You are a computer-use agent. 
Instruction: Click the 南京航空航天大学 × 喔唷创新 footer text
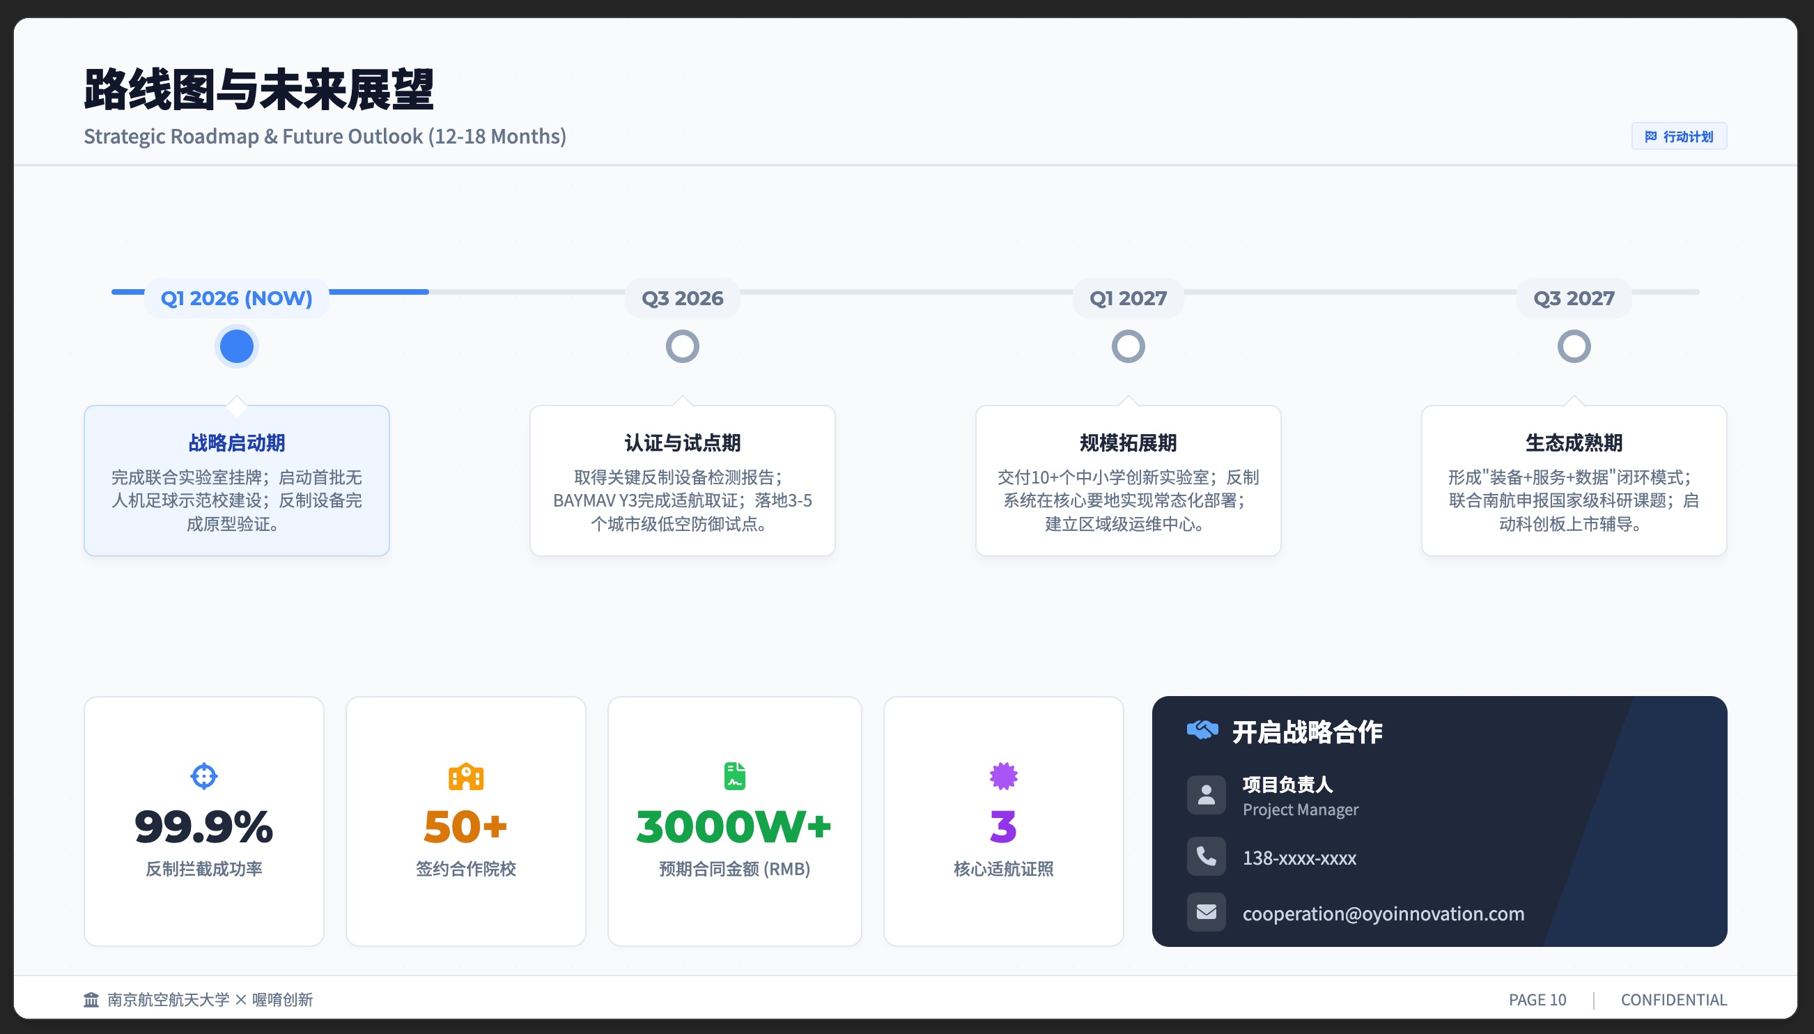tap(210, 1000)
